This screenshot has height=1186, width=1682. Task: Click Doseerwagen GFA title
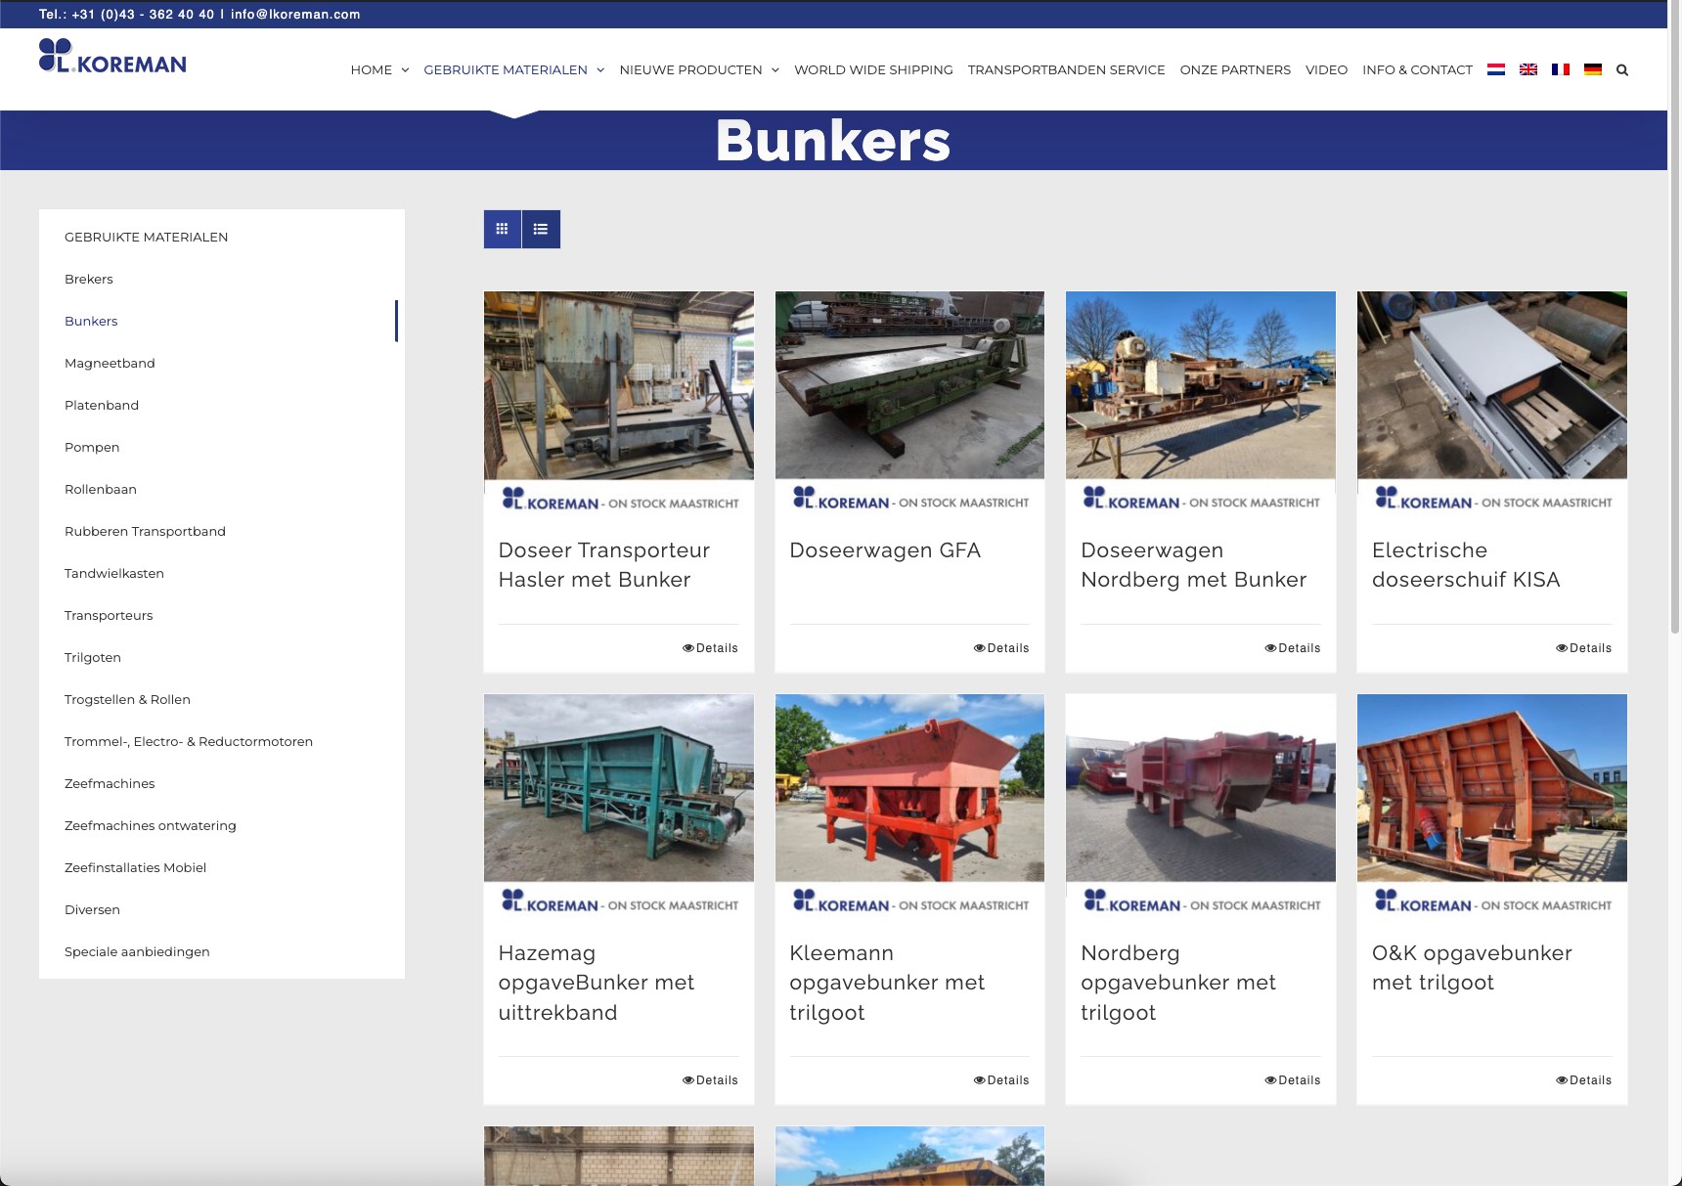(885, 550)
